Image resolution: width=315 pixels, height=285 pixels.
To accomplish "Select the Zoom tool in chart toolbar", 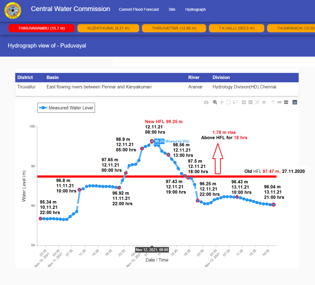I will pyautogui.click(x=215, y=102).
